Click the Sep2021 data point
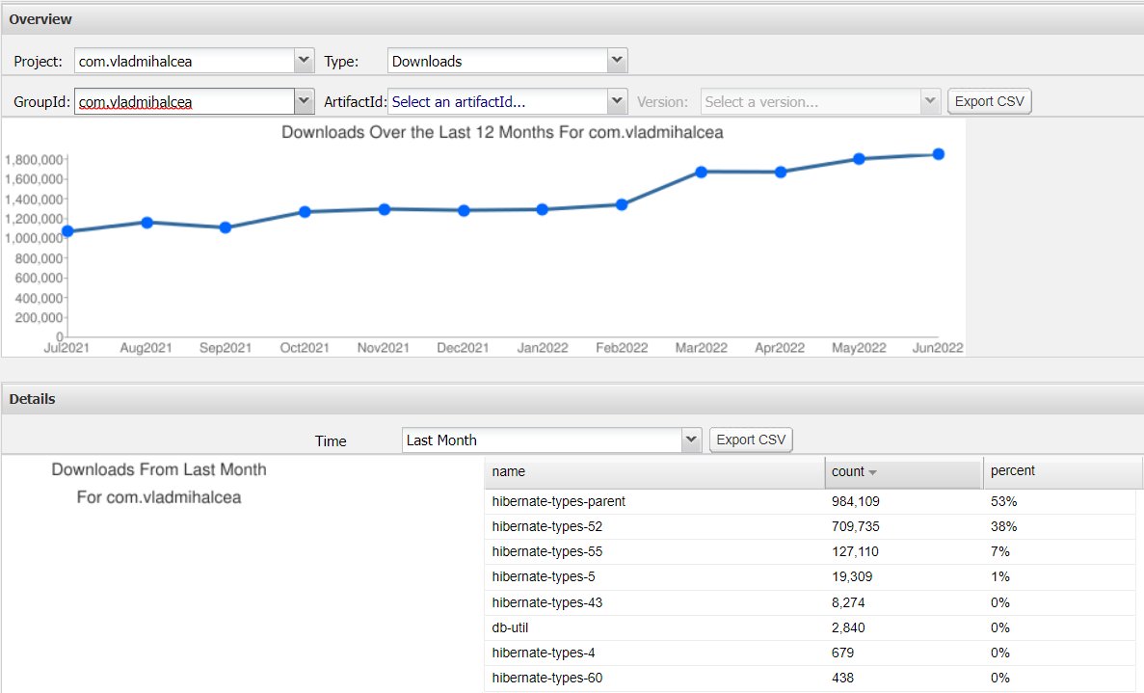 (226, 227)
